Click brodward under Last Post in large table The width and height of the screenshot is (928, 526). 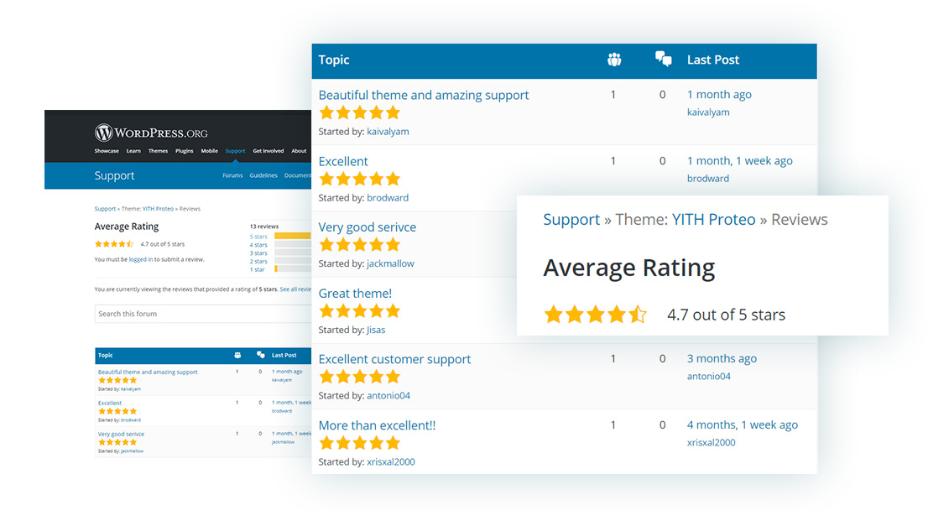point(708,178)
